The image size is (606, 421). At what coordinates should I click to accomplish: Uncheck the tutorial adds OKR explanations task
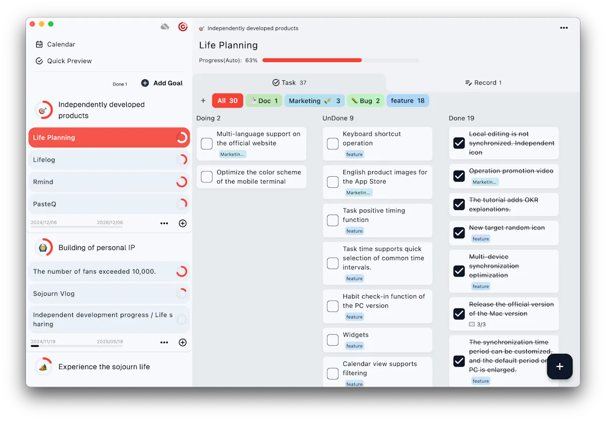pyautogui.click(x=459, y=204)
